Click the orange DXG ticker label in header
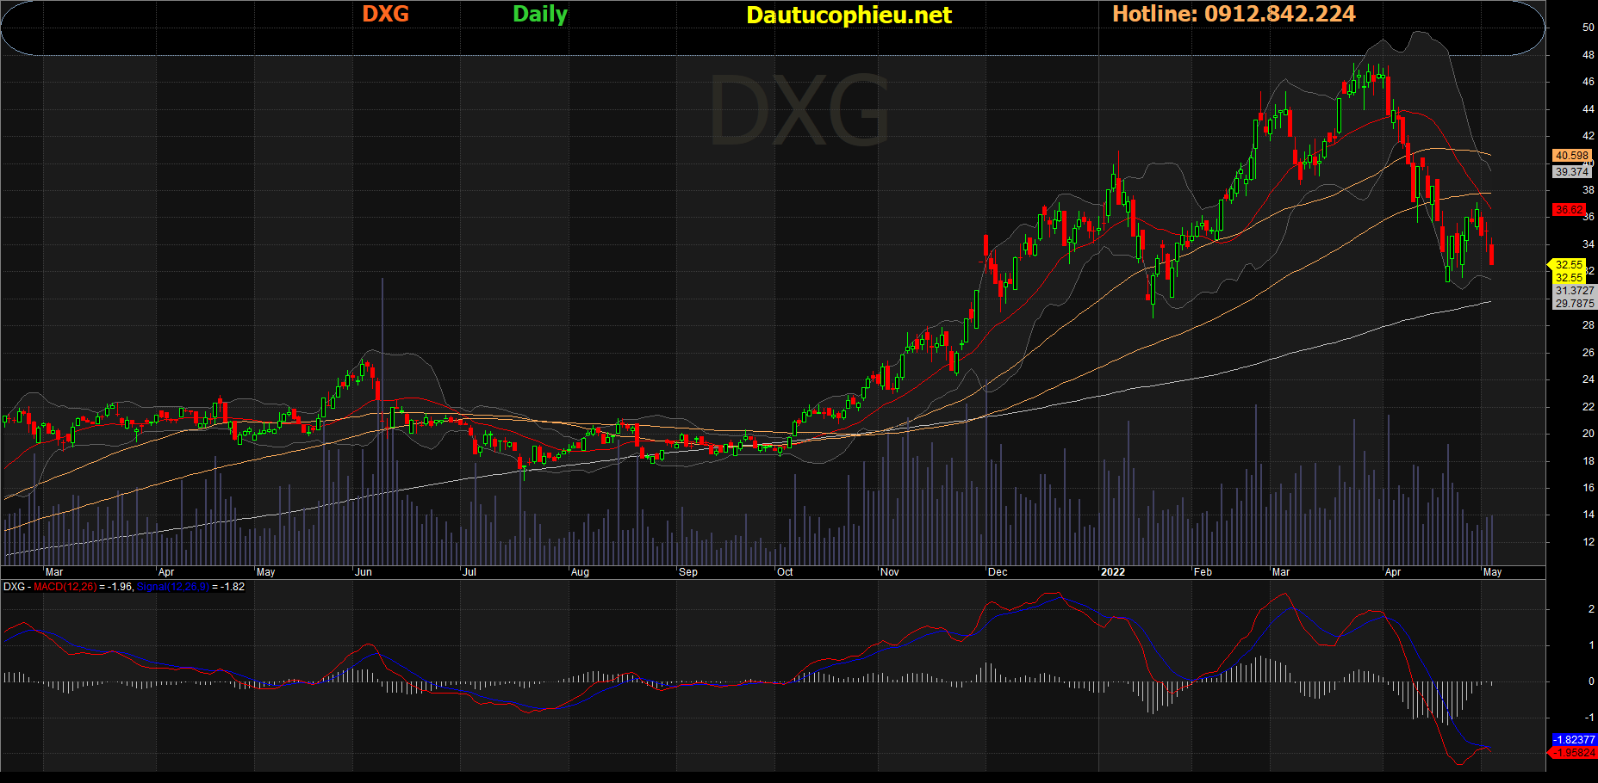 coord(385,15)
